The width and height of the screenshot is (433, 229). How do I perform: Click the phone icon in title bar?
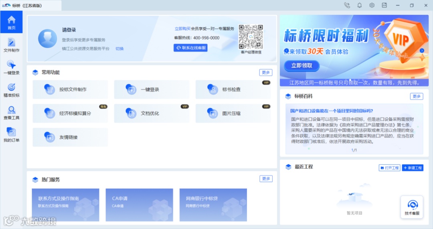point(347,5)
